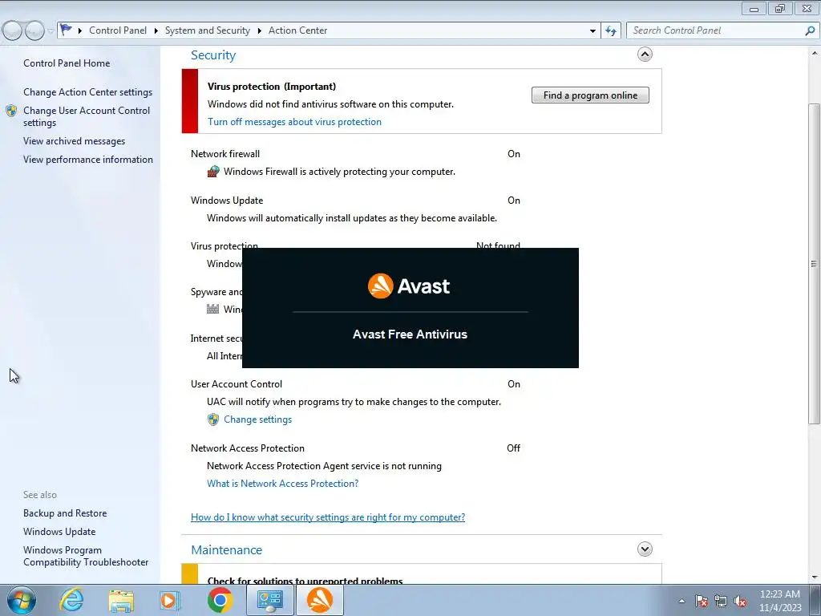Select the Avast taskbar button

(320, 600)
